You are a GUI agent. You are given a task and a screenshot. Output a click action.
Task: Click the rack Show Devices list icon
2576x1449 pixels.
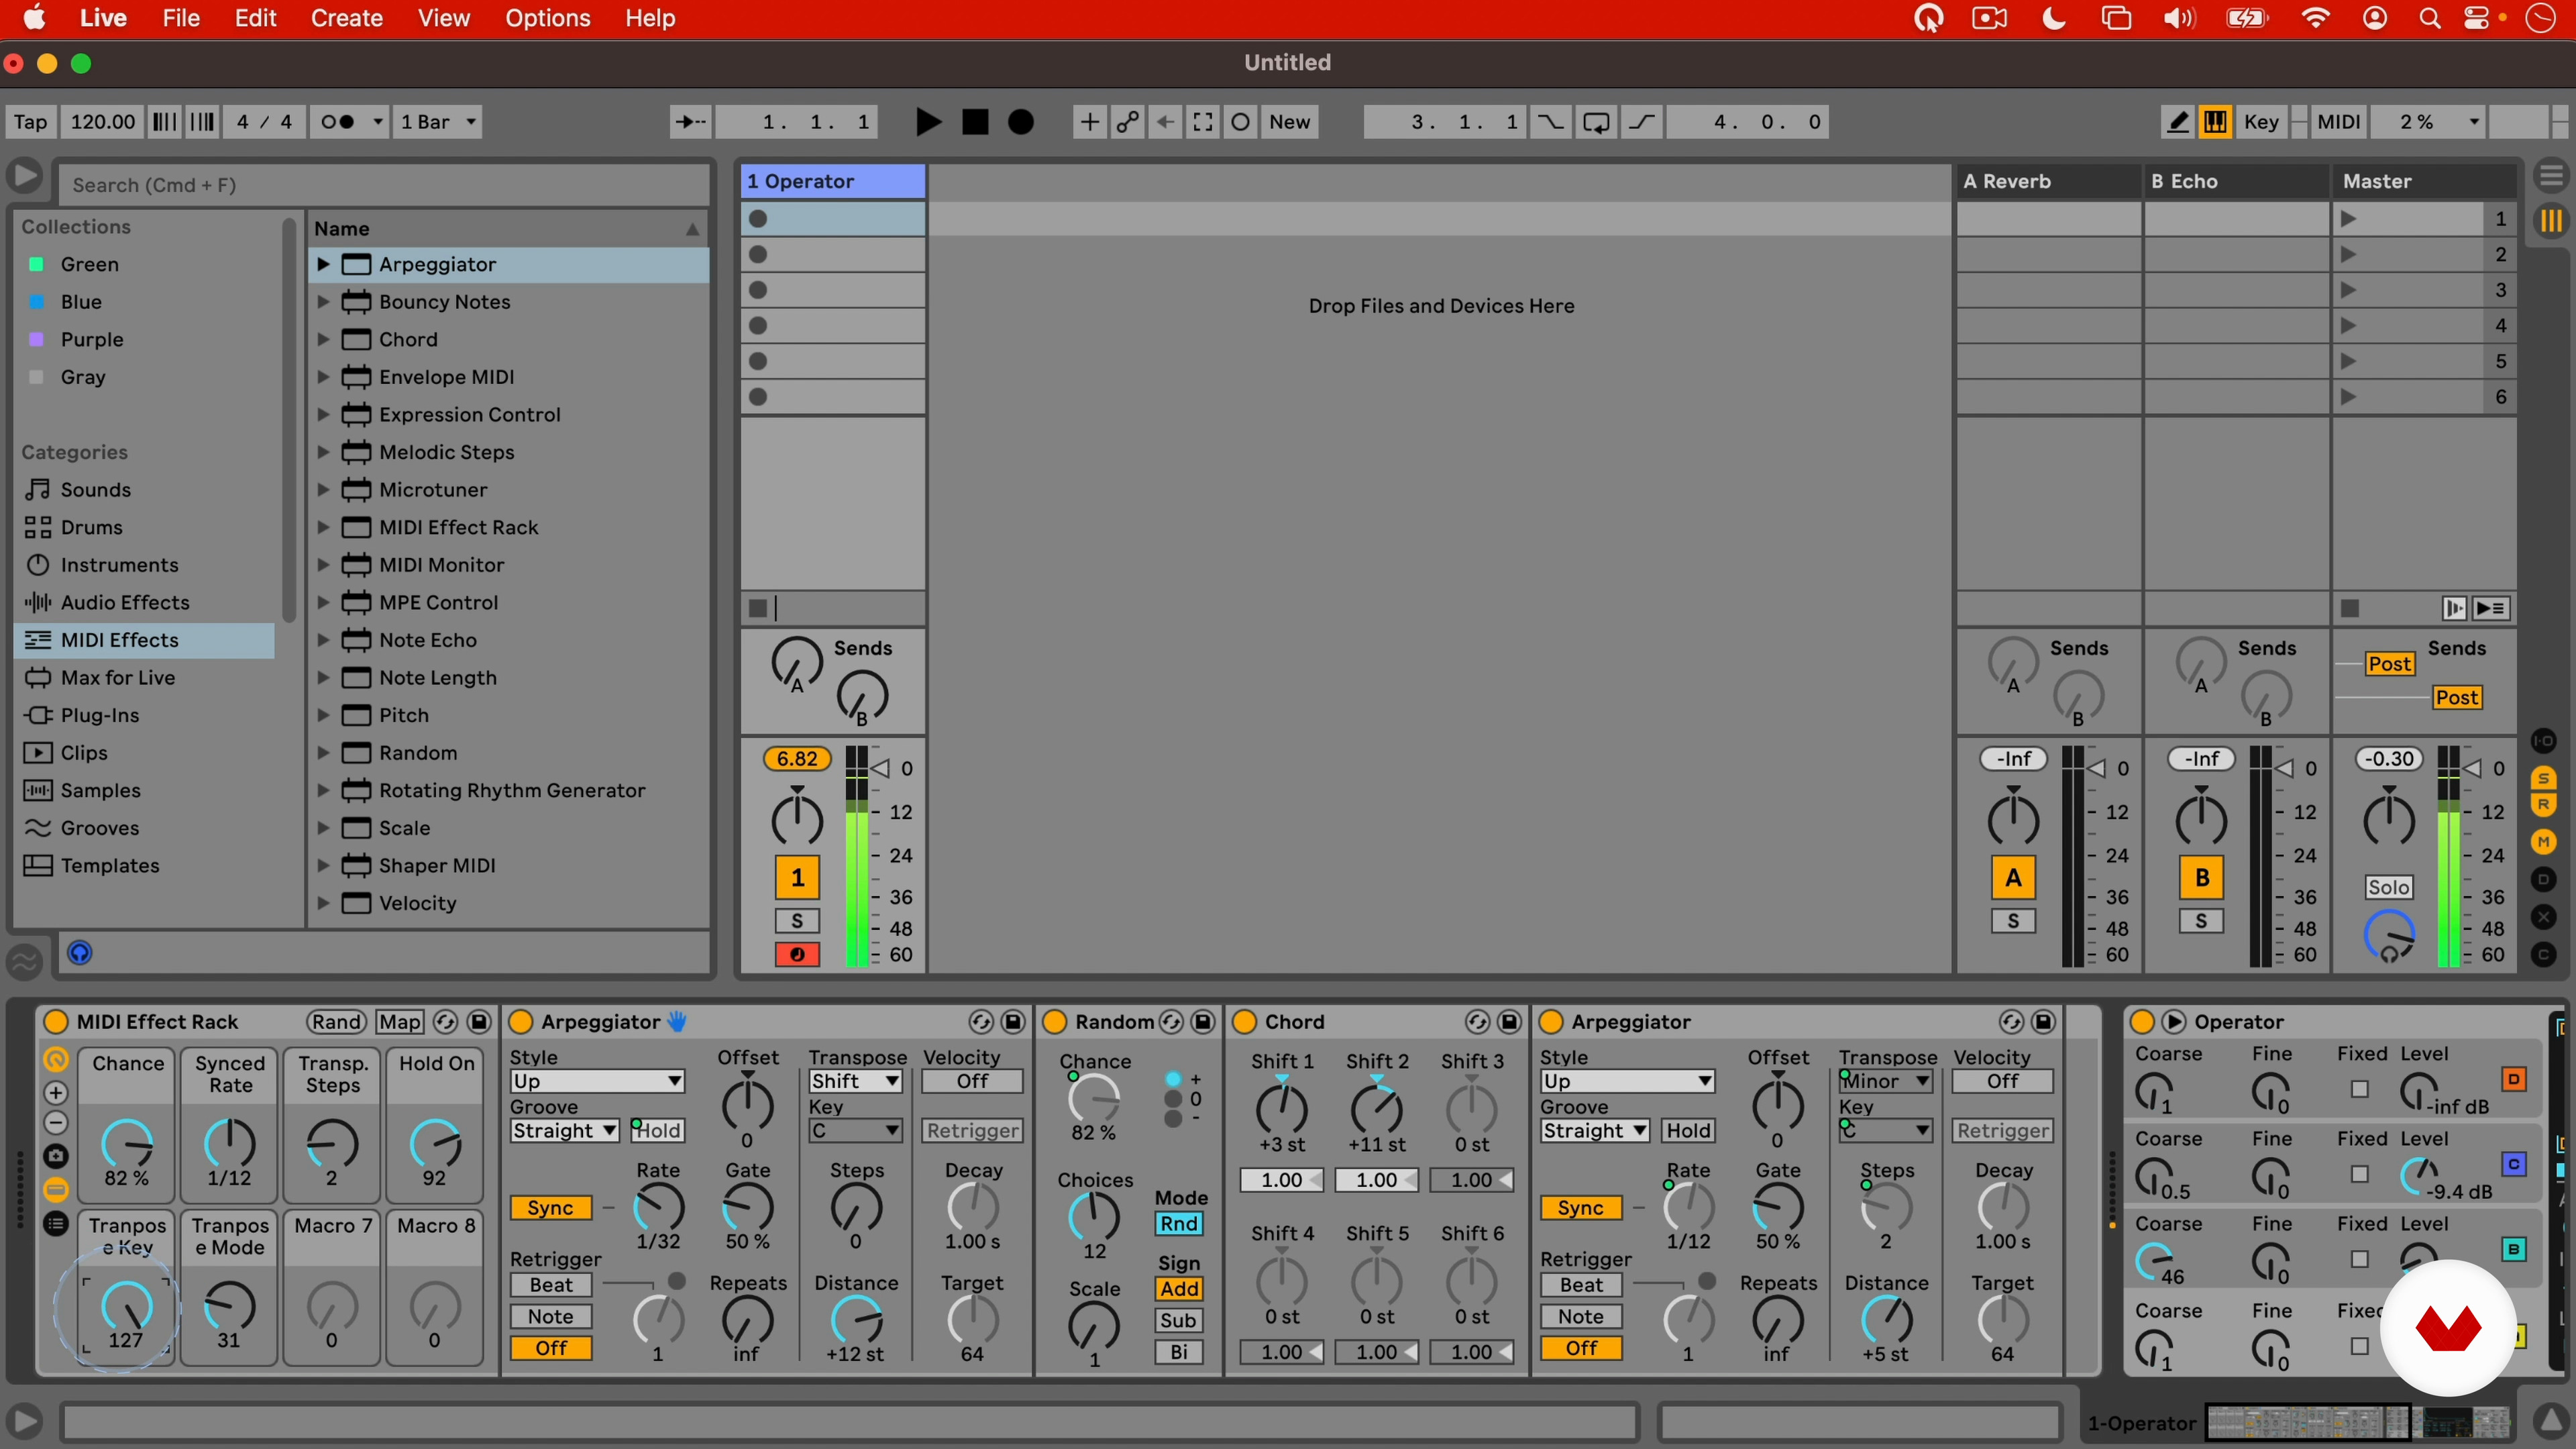[56, 1223]
